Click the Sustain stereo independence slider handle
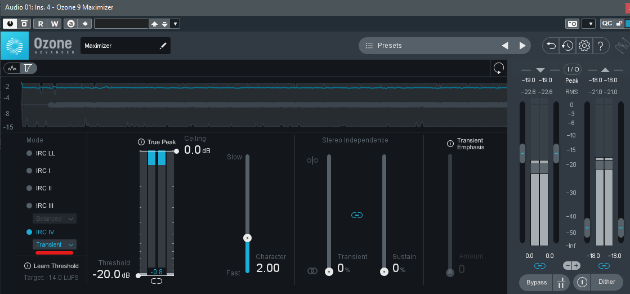 (x=384, y=271)
